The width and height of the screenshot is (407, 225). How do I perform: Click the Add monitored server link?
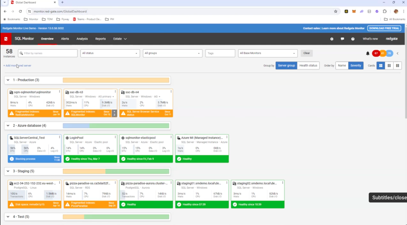pos(17,65)
